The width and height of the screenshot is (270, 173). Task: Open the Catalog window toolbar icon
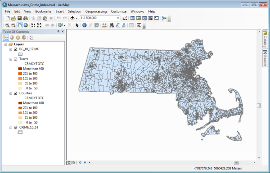[139, 18]
